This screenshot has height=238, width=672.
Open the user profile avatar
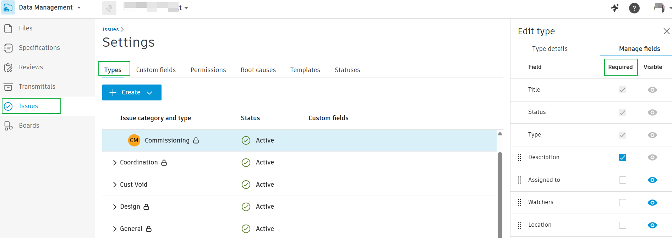coord(659,7)
